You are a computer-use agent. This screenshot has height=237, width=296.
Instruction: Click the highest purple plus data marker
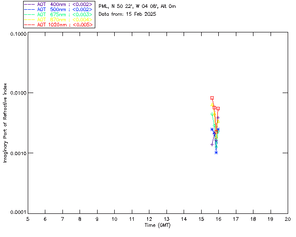[218, 118]
